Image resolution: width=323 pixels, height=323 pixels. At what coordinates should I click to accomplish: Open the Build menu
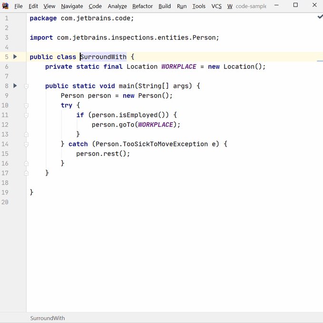[165, 6]
